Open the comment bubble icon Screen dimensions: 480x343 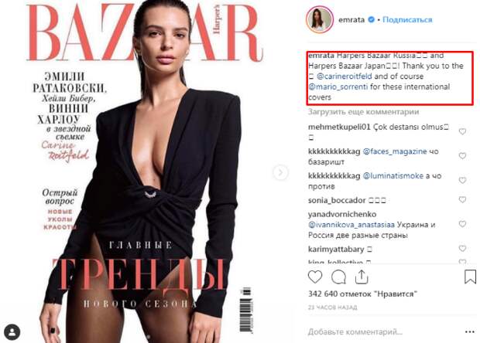tap(338, 277)
